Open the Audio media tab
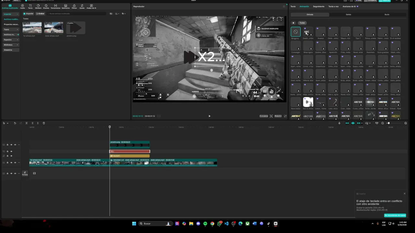415x233 pixels. 22,6
